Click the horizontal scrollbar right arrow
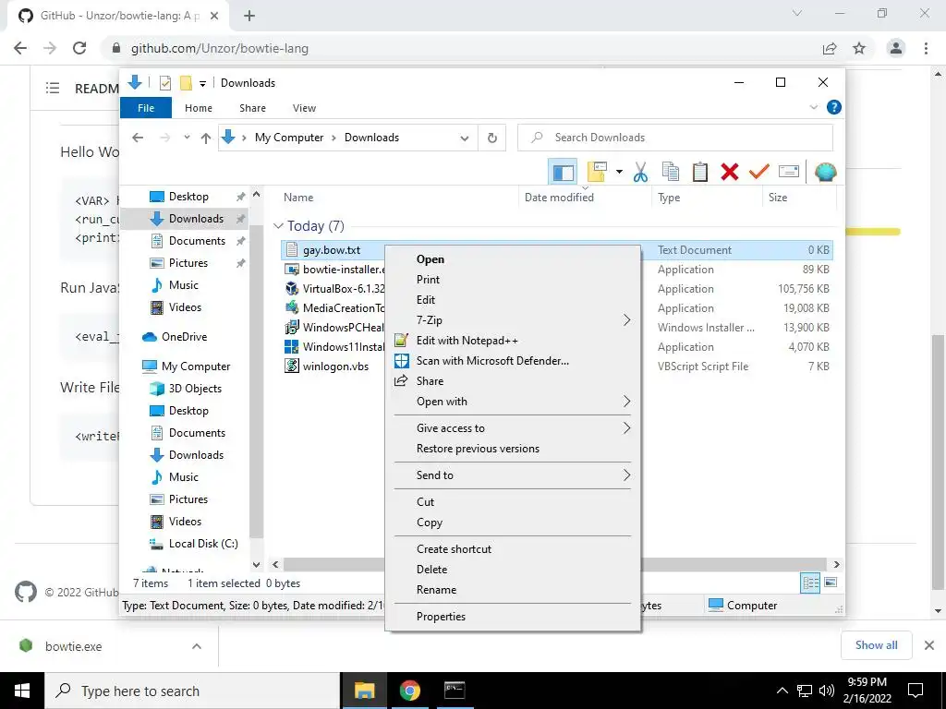This screenshot has width=946, height=709. coord(836,564)
